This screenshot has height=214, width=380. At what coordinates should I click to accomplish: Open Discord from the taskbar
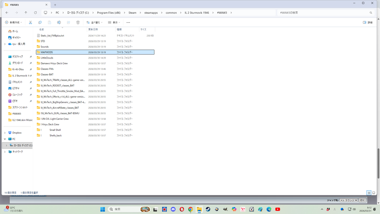tap(173, 209)
